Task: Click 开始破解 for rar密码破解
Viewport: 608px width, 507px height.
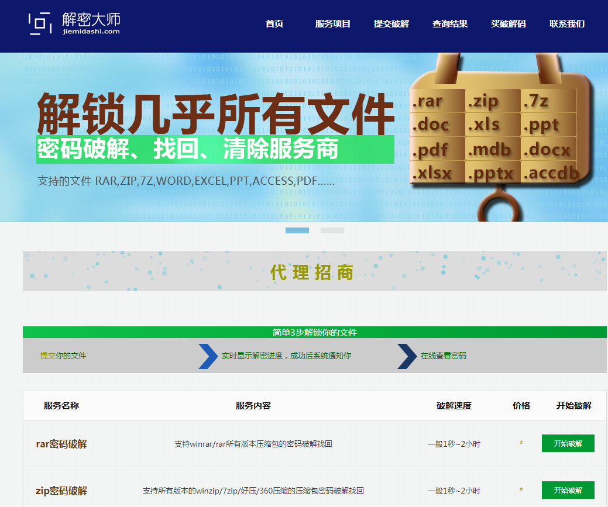Action: point(568,443)
